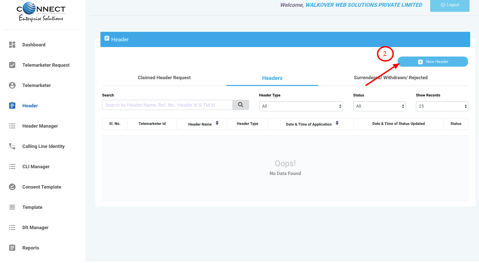Click the Calling Line Identity phone icon

12,146
